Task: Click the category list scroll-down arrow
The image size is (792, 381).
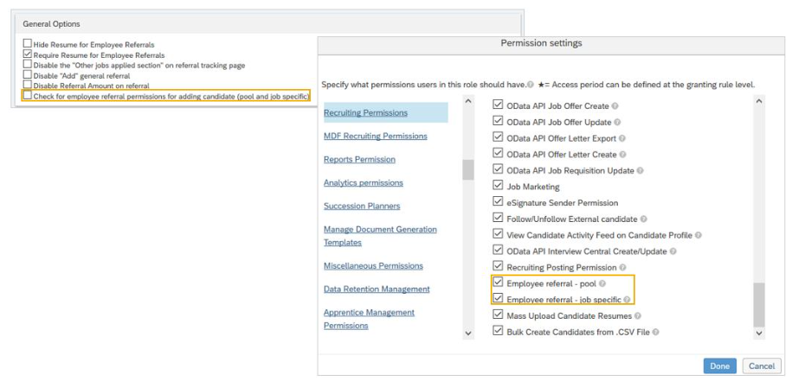Action: 468,333
